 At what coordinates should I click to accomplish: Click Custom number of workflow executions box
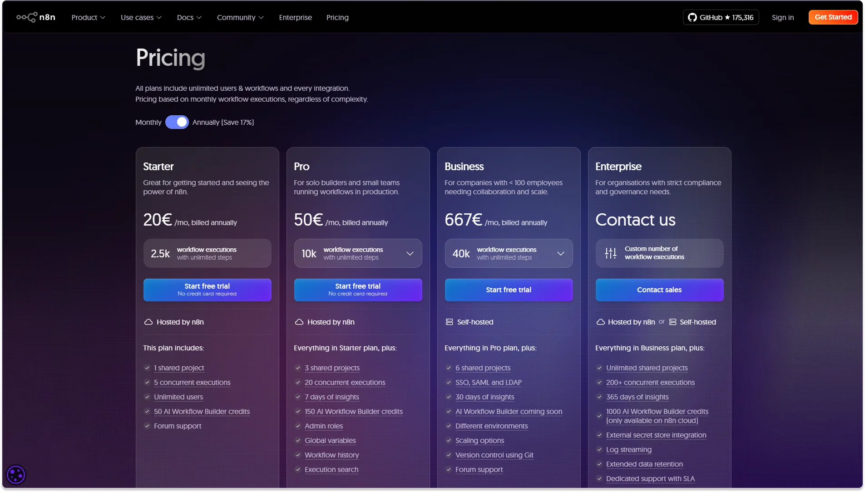pyautogui.click(x=659, y=253)
